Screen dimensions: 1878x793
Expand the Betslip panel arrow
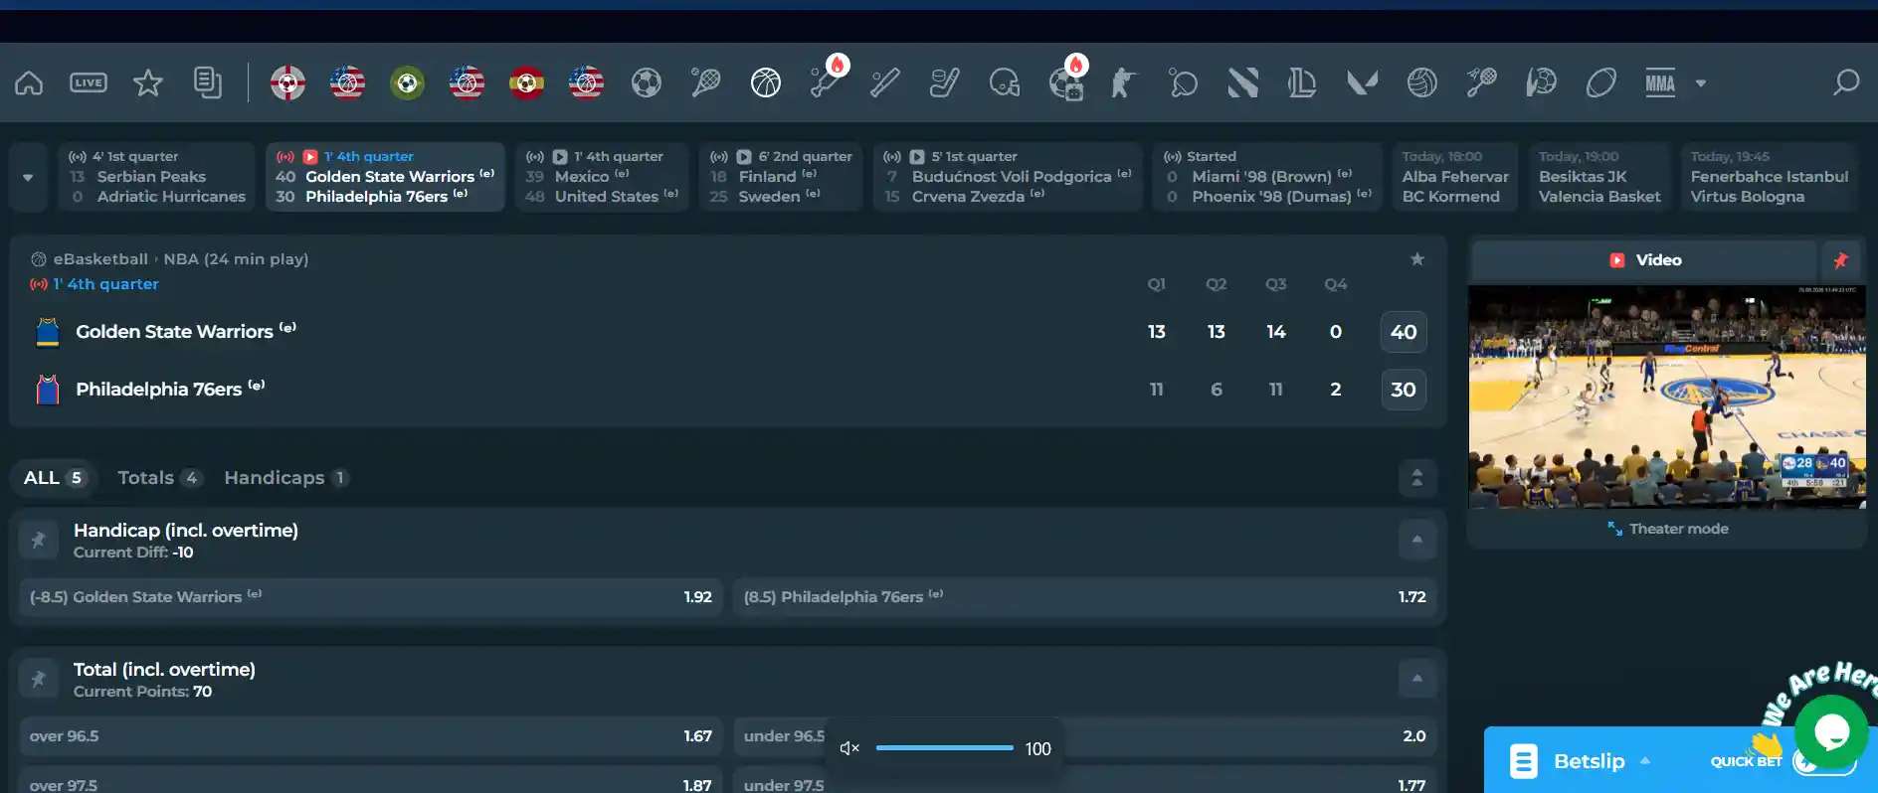click(1645, 761)
